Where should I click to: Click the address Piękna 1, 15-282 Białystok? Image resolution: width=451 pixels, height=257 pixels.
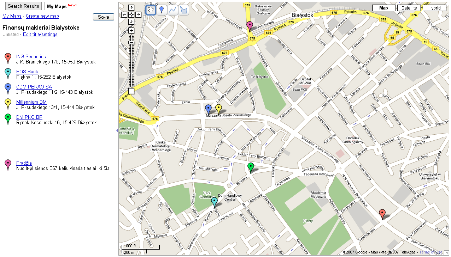(44, 77)
